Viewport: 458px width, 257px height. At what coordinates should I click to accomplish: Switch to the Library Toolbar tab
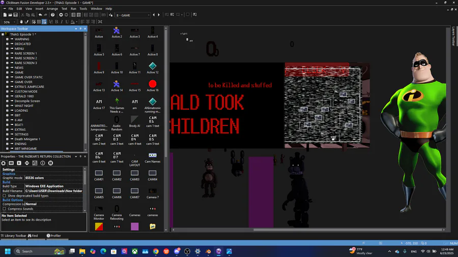(13, 236)
